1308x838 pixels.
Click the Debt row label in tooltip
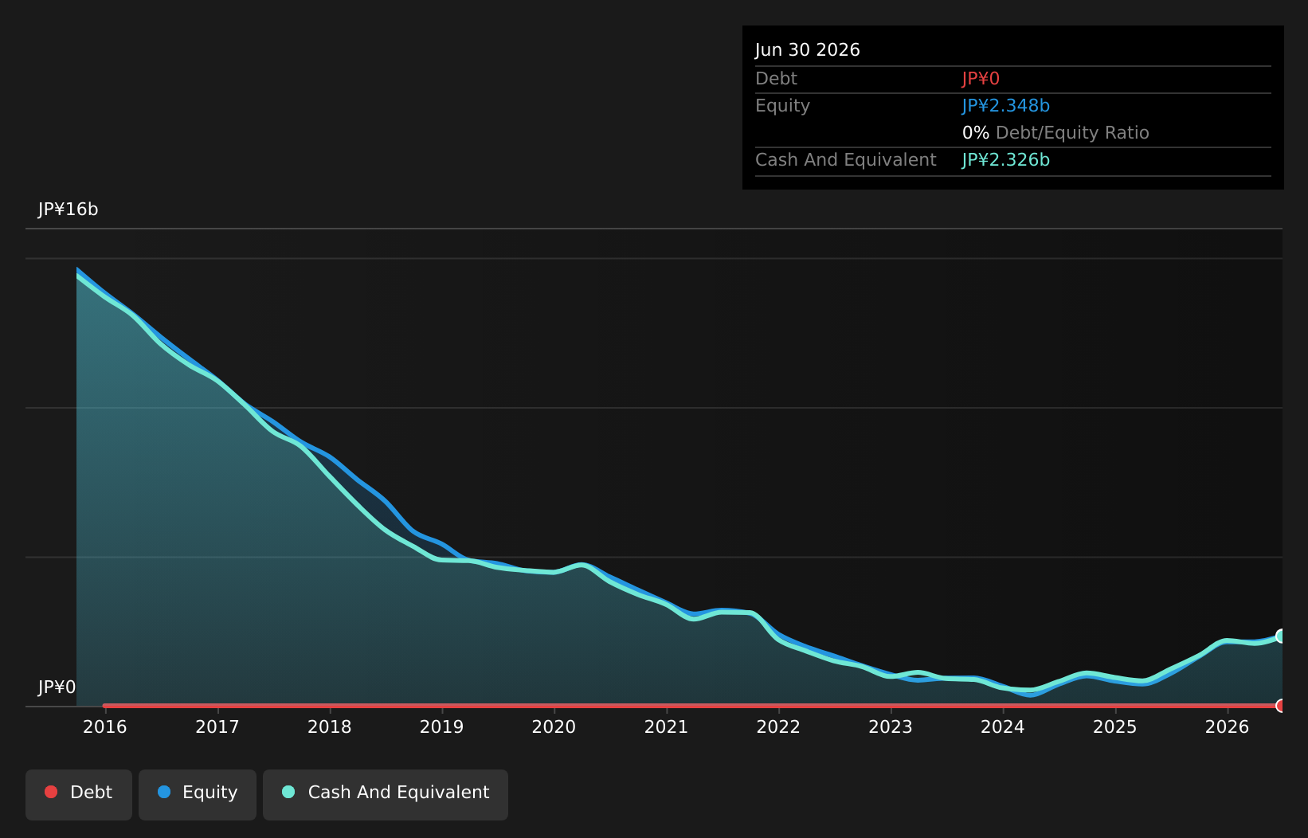tap(776, 79)
